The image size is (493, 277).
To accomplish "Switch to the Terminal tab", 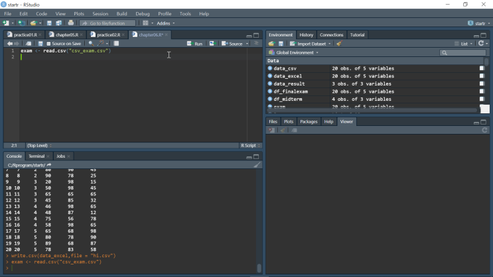I will pyautogui.click(x=36, y=156).
